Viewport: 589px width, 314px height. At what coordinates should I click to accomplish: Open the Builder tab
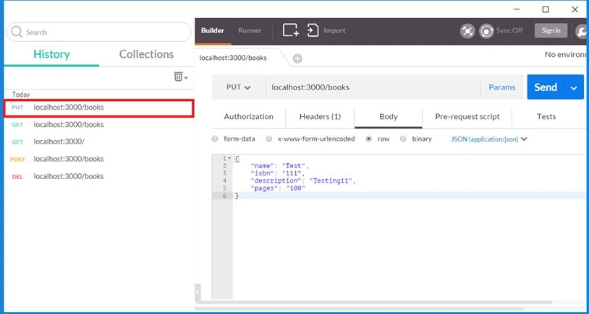pos(213,31)
